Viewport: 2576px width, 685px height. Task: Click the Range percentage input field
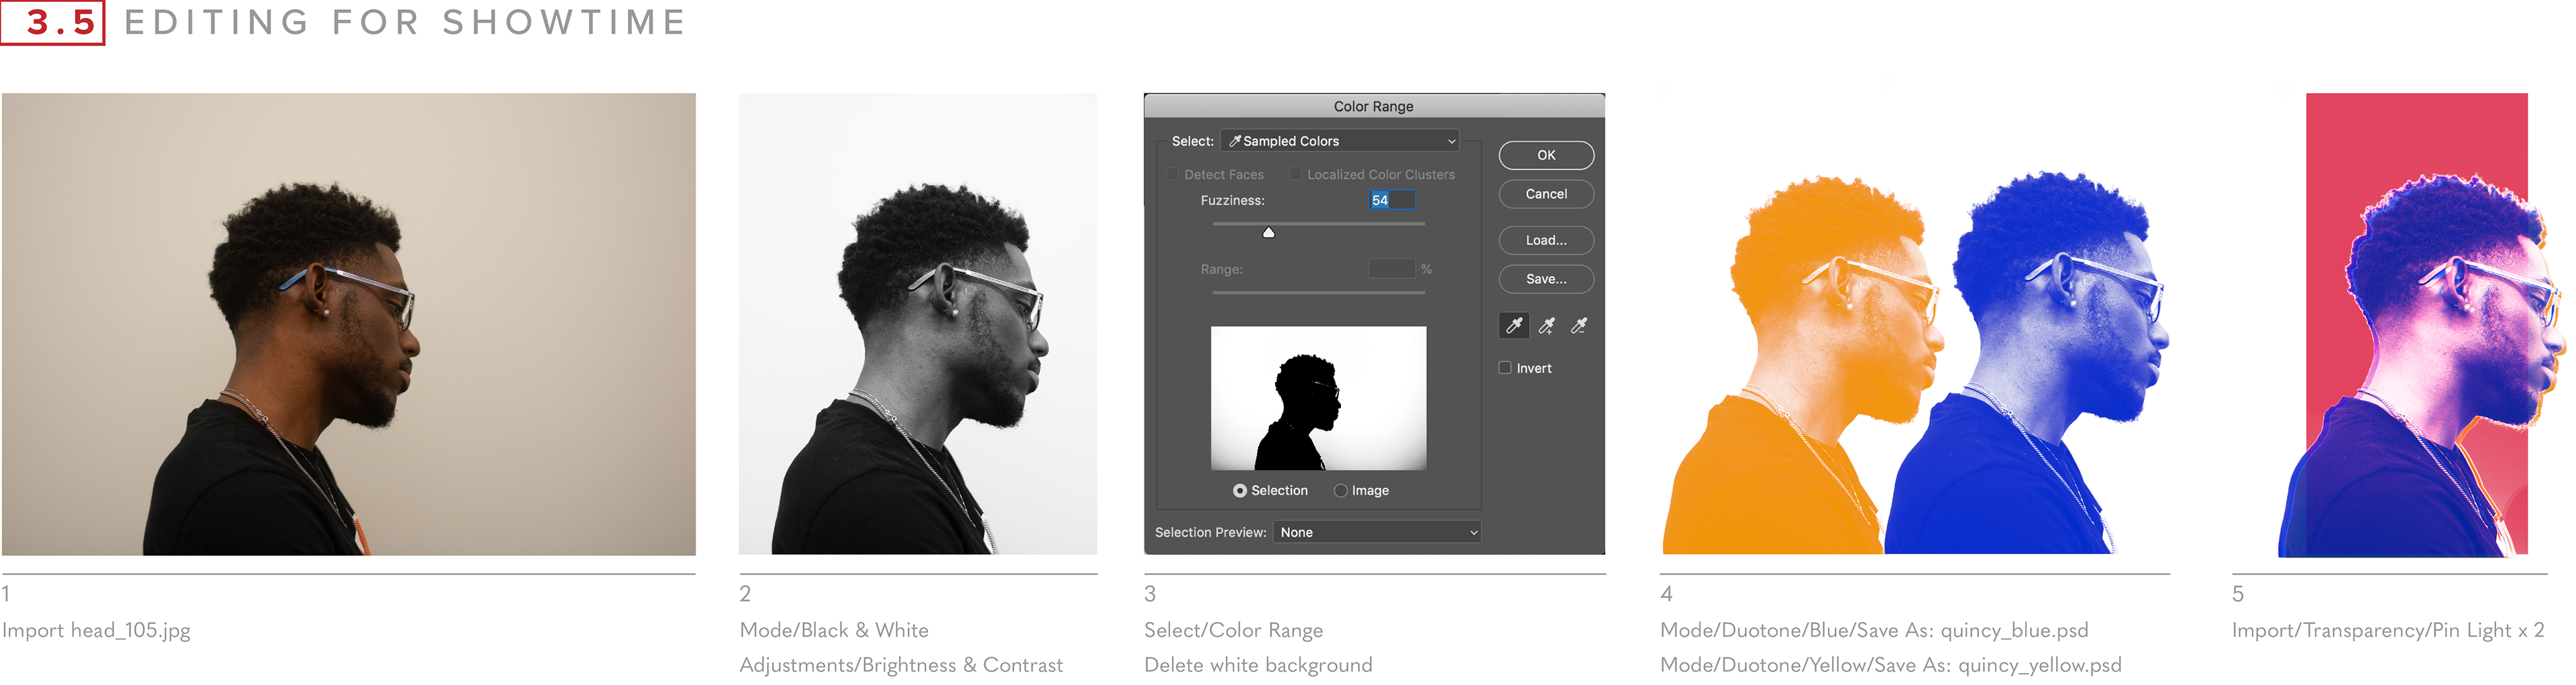1392,269
